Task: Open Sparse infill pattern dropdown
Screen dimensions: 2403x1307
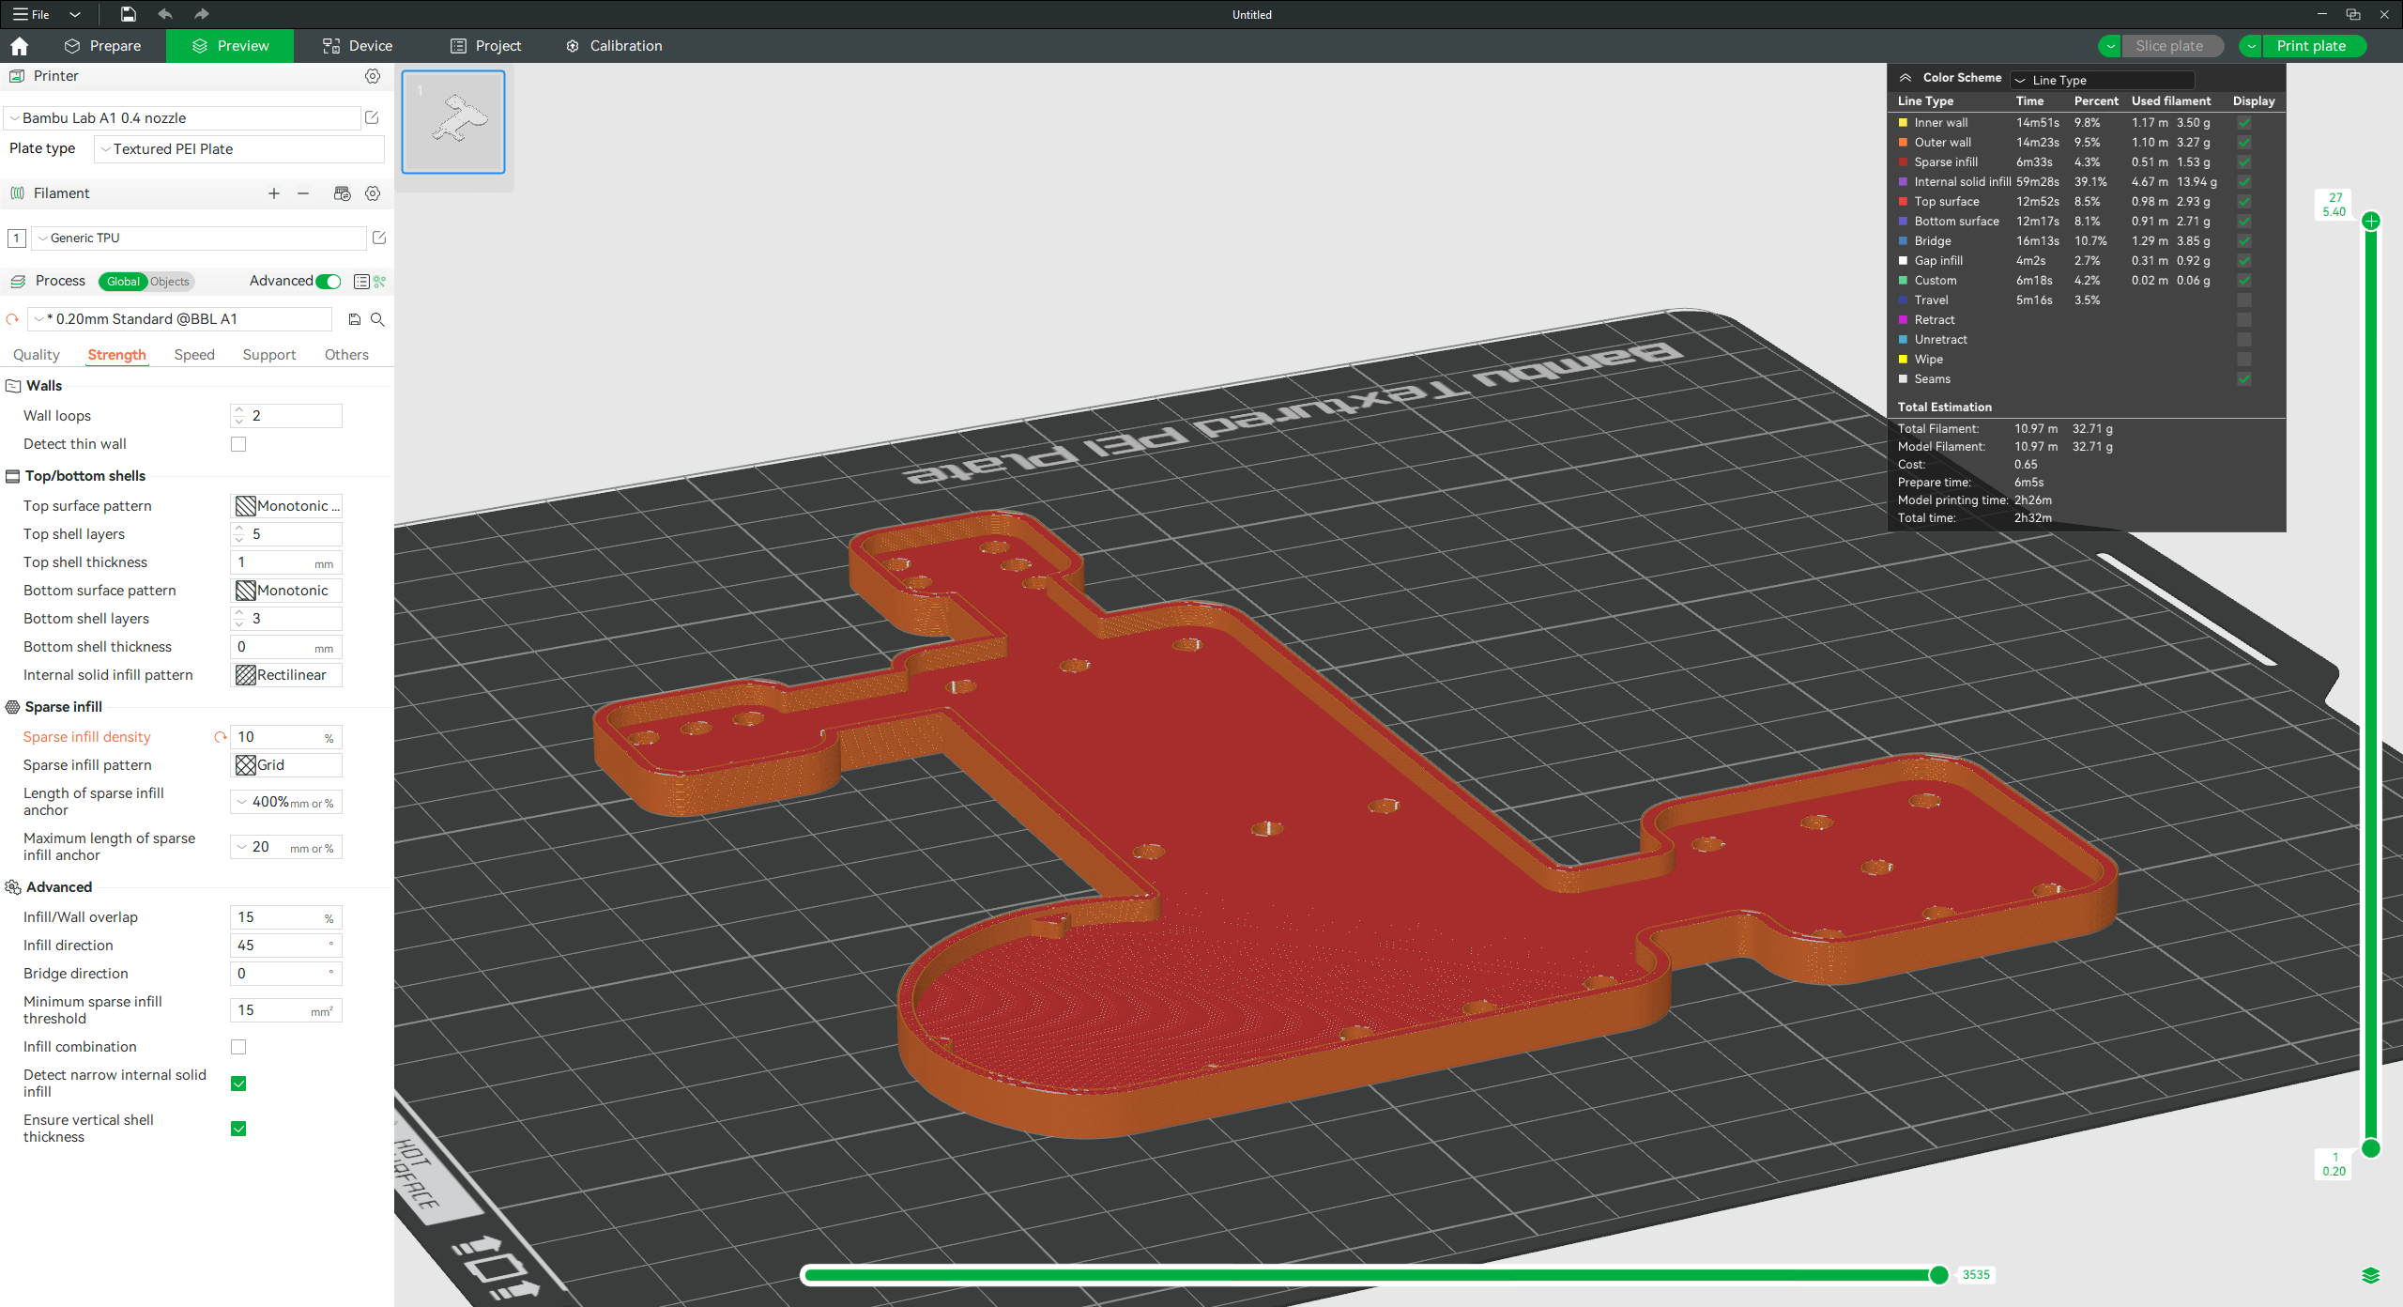Action: pos(286,765)
